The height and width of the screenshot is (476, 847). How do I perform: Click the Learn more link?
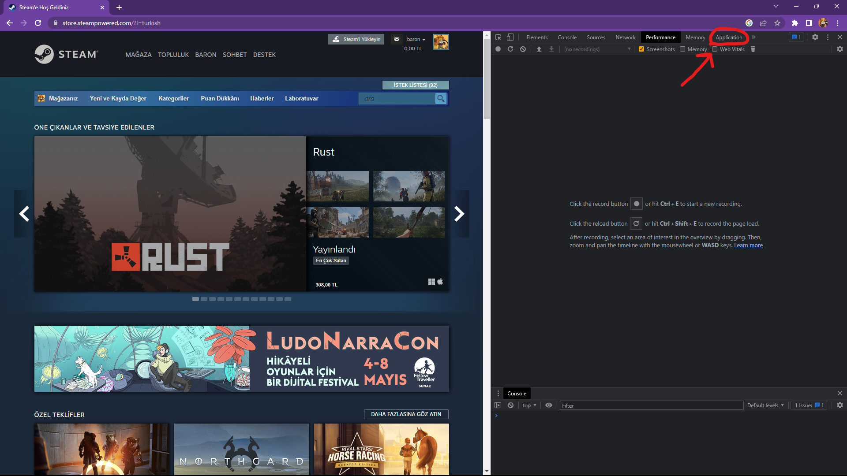pyautogui.click(x=748, y=245)
